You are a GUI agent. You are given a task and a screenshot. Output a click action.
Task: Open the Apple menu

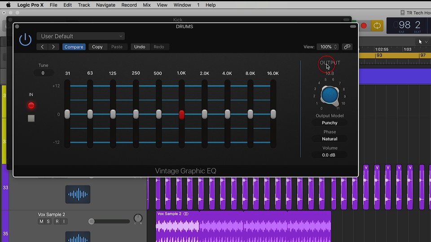[x=9, y=5]
